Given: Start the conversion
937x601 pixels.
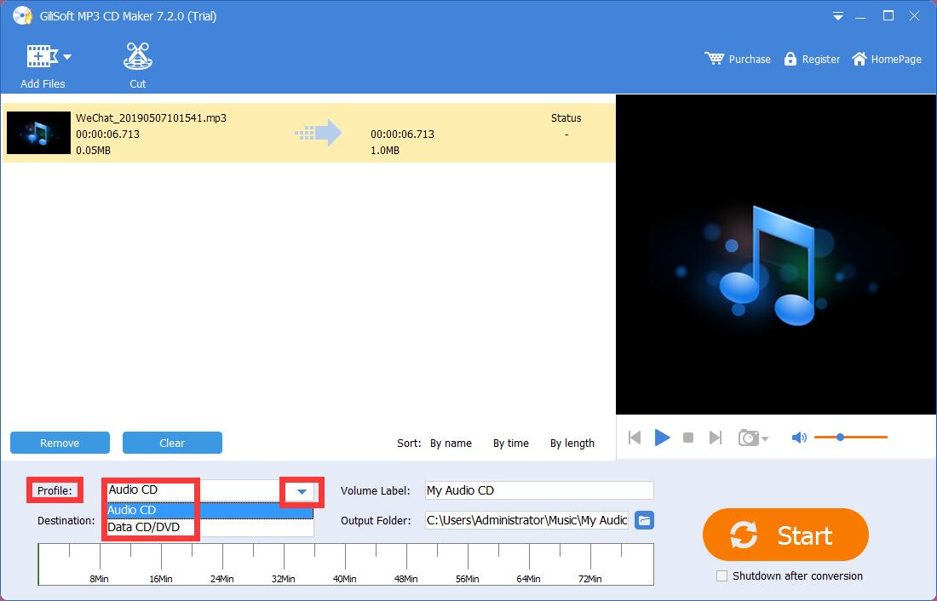Looking at the screenshot, I should tap(785, 535).
